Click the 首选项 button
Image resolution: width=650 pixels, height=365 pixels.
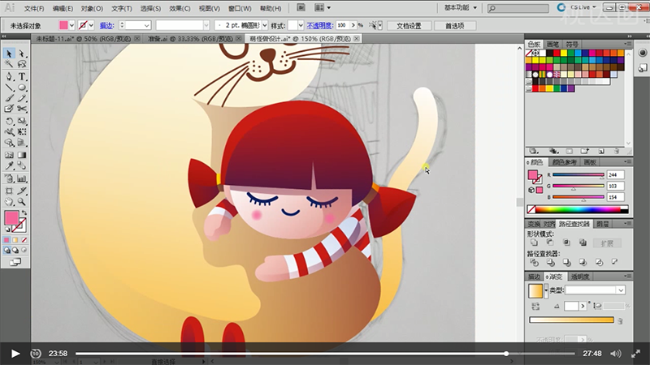click(x=455, y=26)
